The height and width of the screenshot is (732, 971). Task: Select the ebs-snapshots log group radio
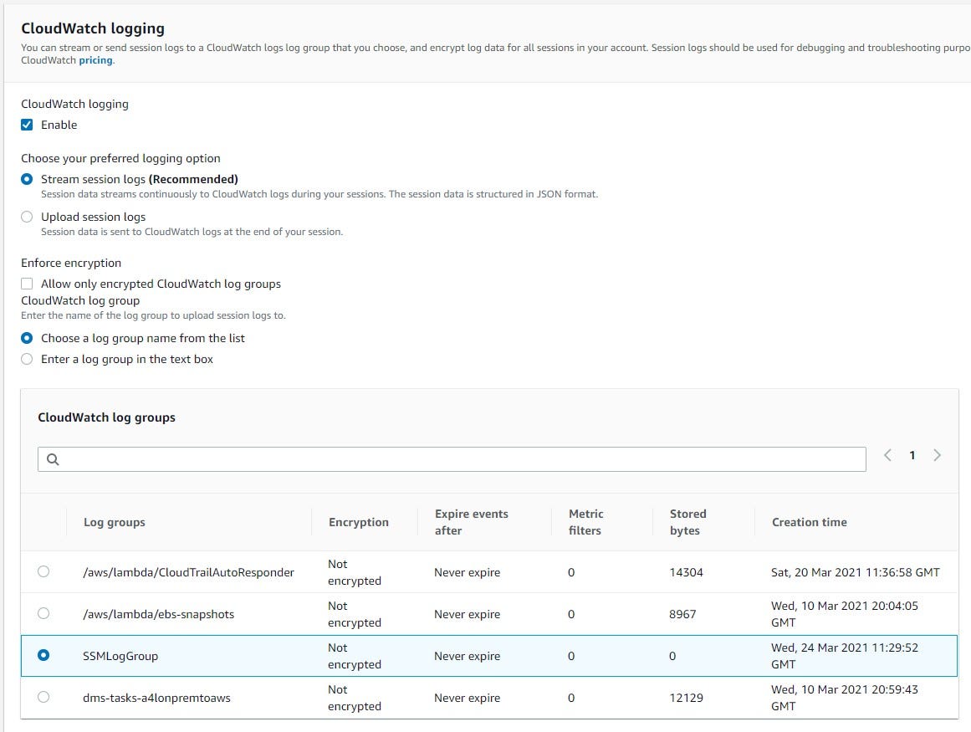pos(43,614)
